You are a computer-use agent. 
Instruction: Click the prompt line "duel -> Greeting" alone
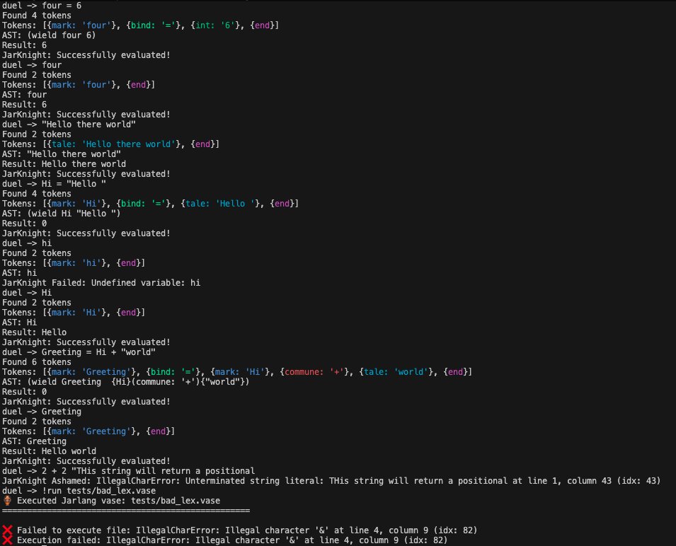(x=42, y=412)
